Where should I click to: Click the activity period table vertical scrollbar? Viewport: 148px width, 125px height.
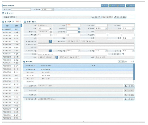134,74
